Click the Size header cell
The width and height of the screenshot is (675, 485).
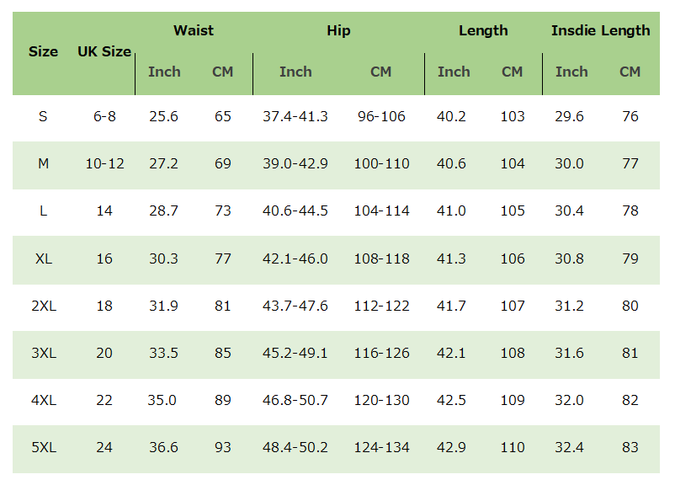click(44, 51)
